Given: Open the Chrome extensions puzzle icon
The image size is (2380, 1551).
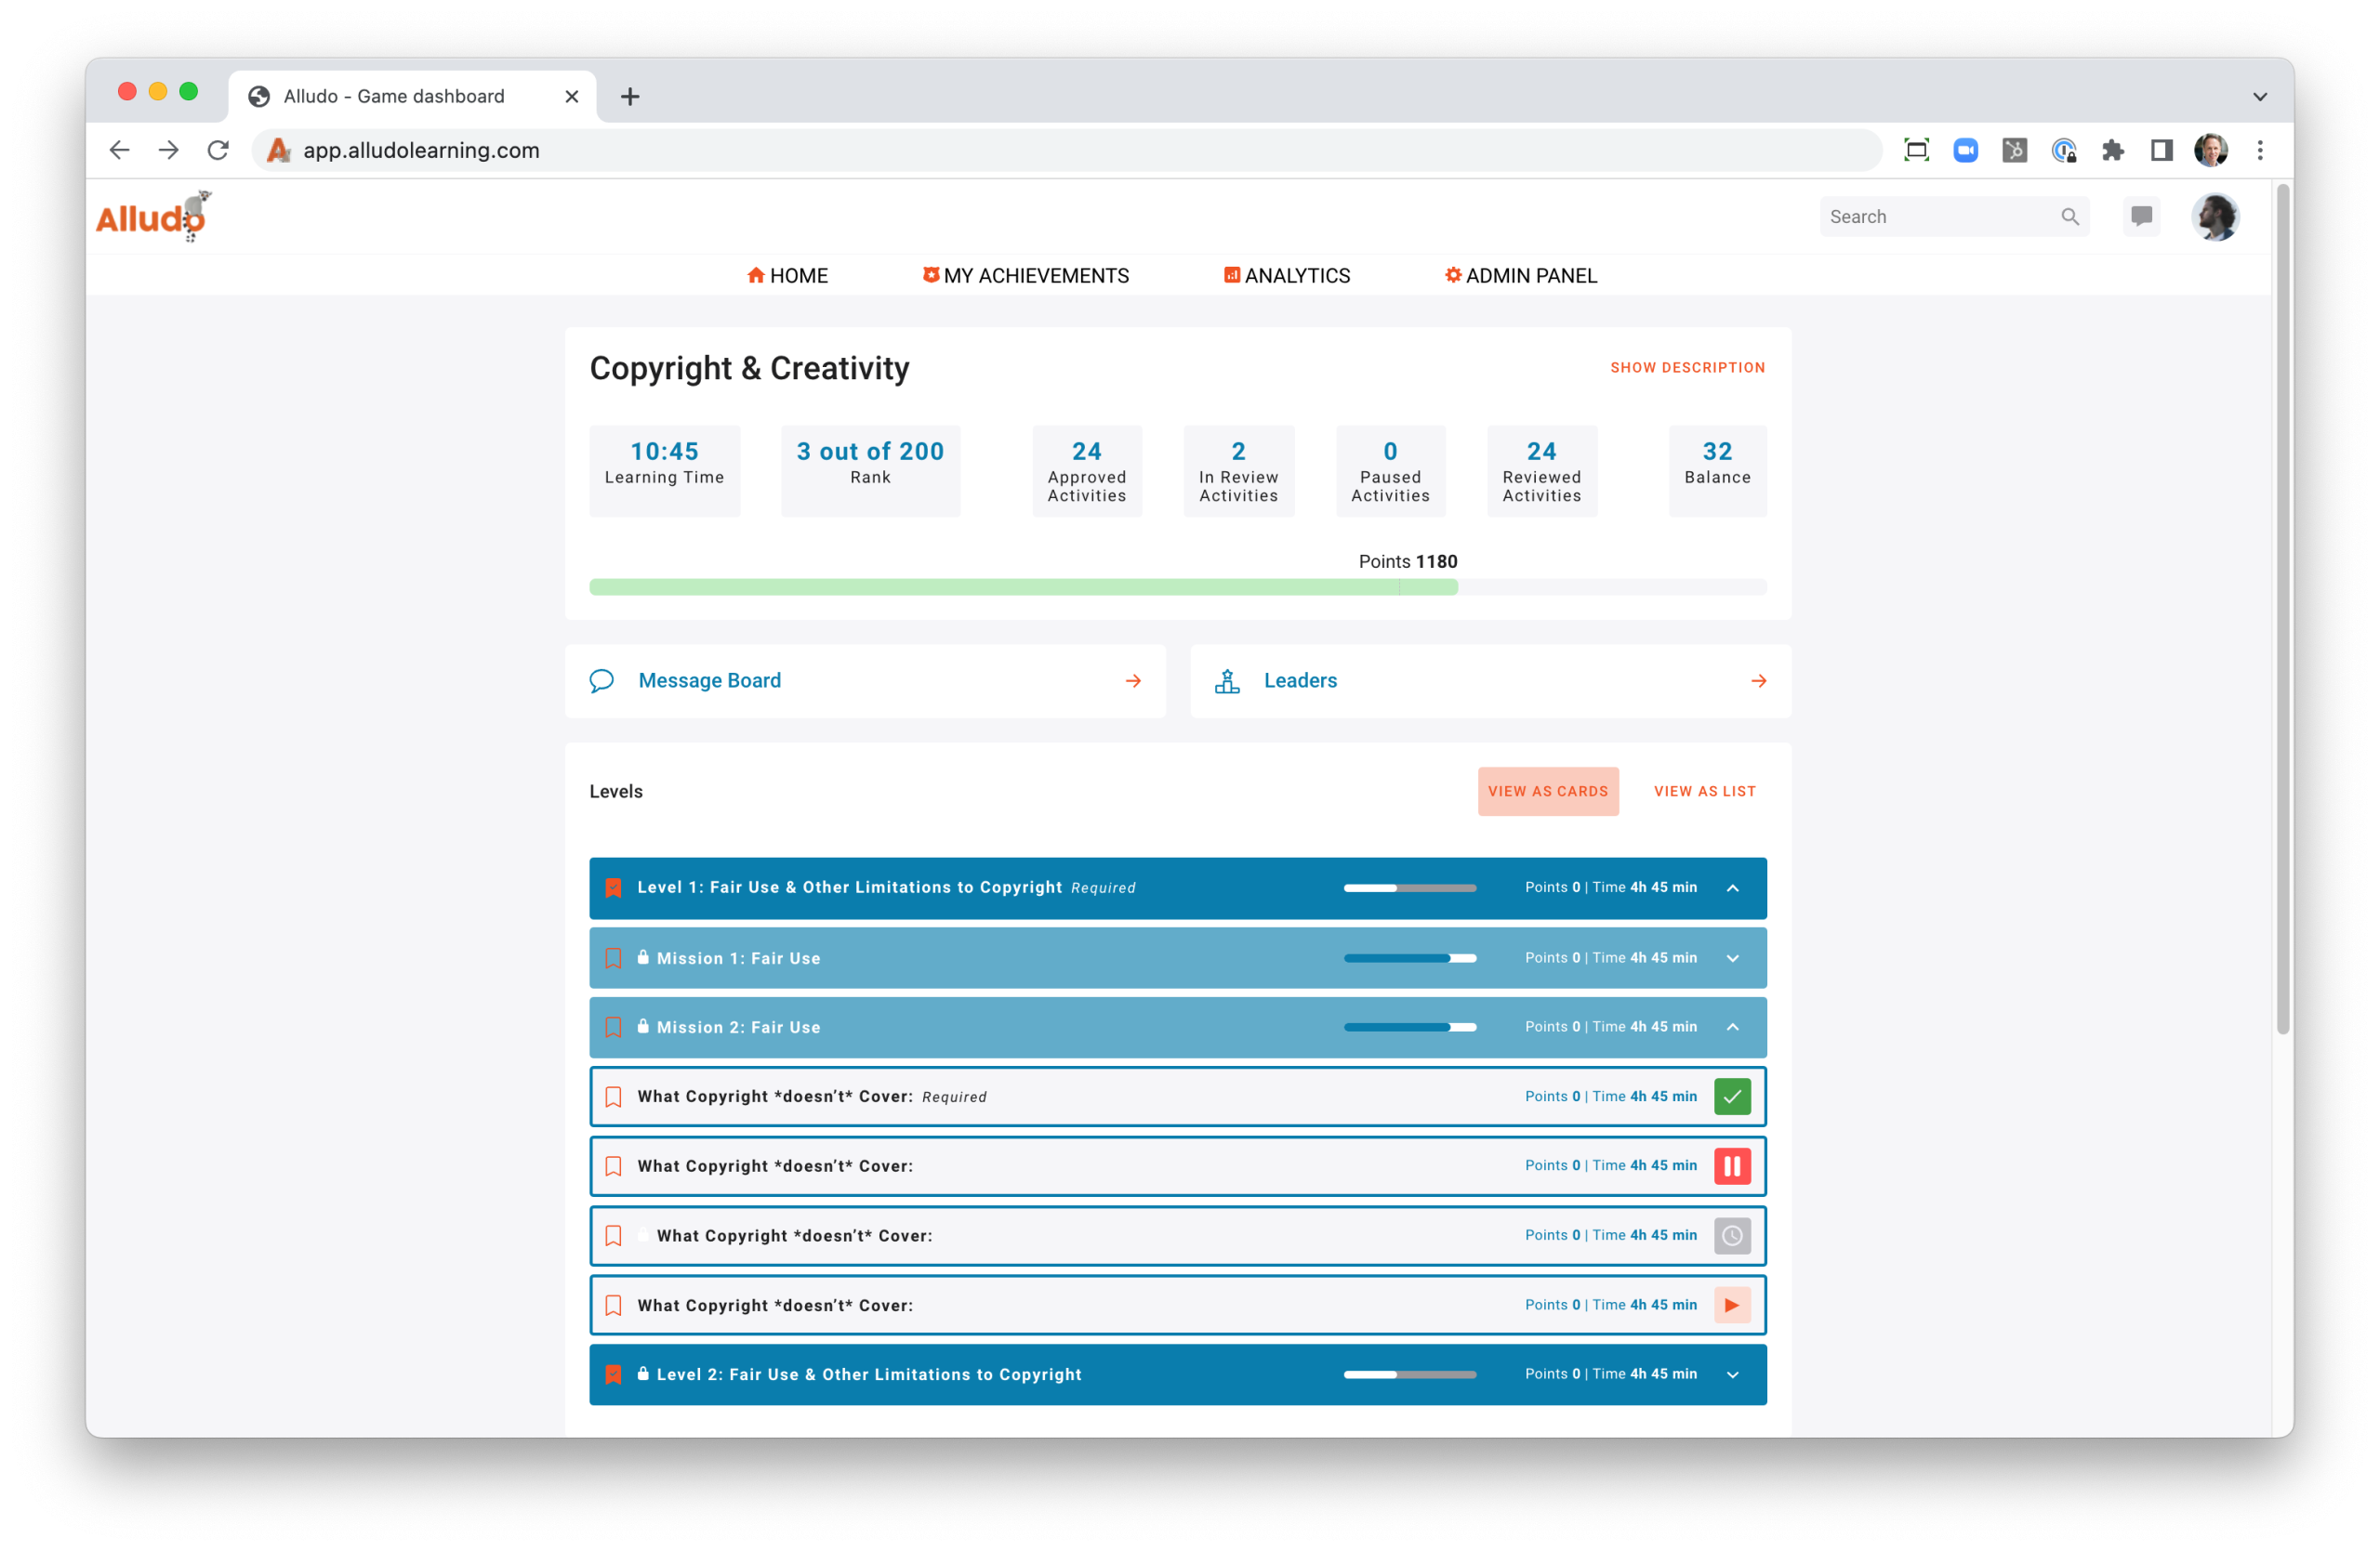Looking at the screenshot, I should 2112,150.
